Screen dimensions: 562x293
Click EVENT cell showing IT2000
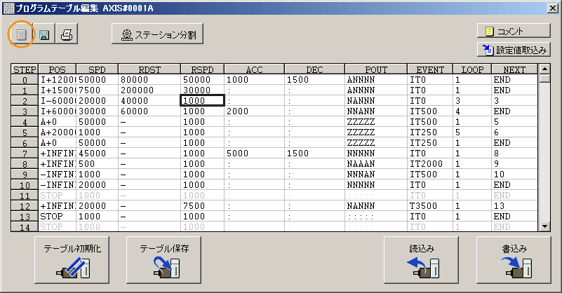[x=429, y=163]
